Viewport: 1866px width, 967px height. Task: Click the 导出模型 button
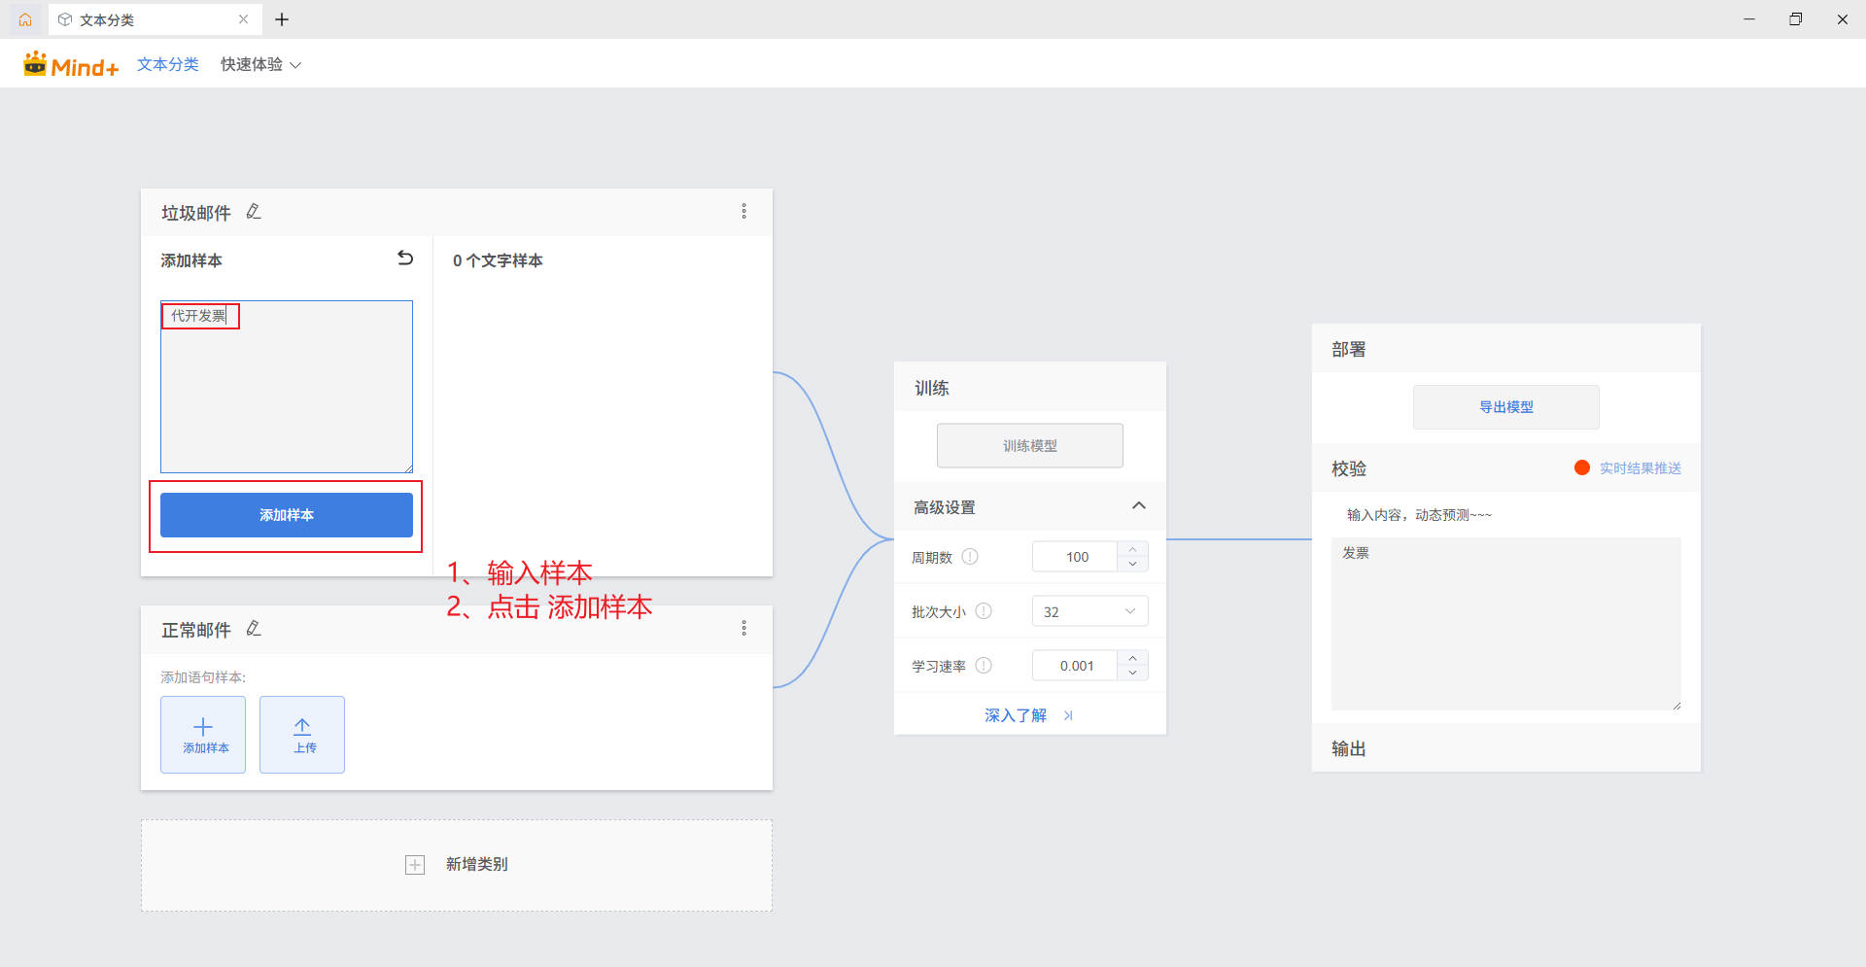coord(1506,407)
